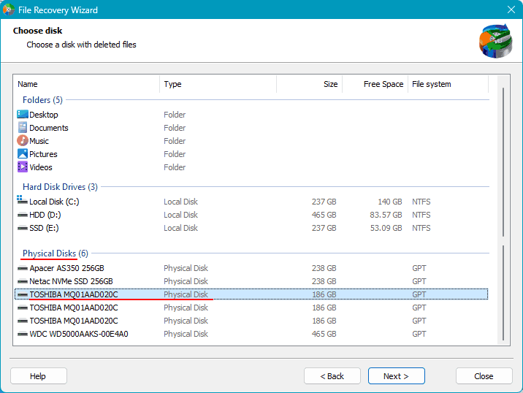Click the 53.09 GB free space value
The image size is (523, 393).
point(386,228)
